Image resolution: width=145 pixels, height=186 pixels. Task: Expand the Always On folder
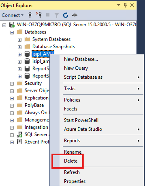(12, 113)
